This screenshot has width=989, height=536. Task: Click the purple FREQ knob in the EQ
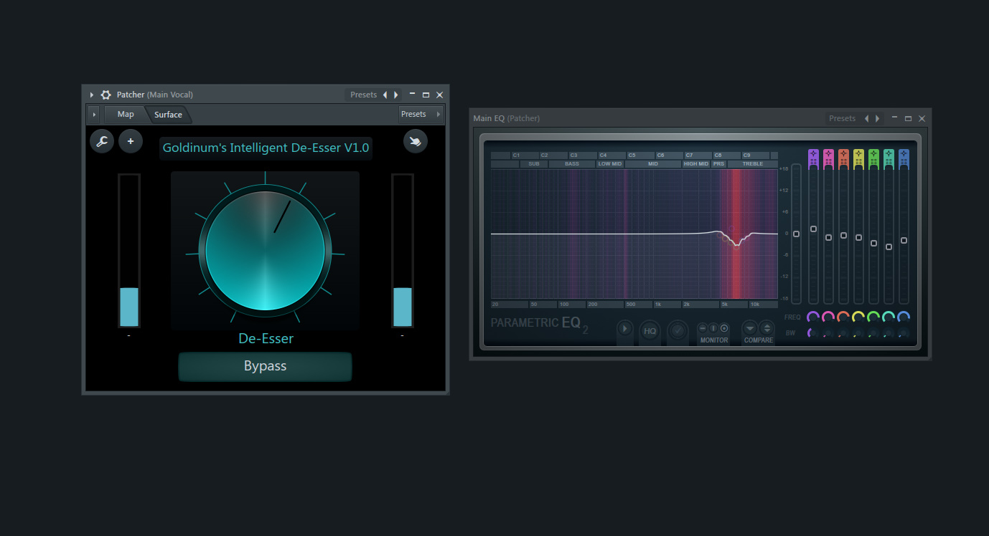coord(813,317)
